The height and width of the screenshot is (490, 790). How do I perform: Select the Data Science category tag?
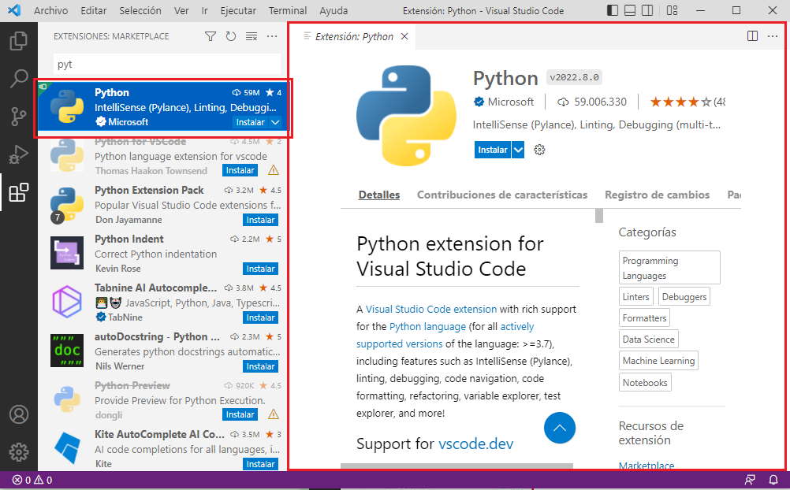pyautogui.click(x=648, y=339)
